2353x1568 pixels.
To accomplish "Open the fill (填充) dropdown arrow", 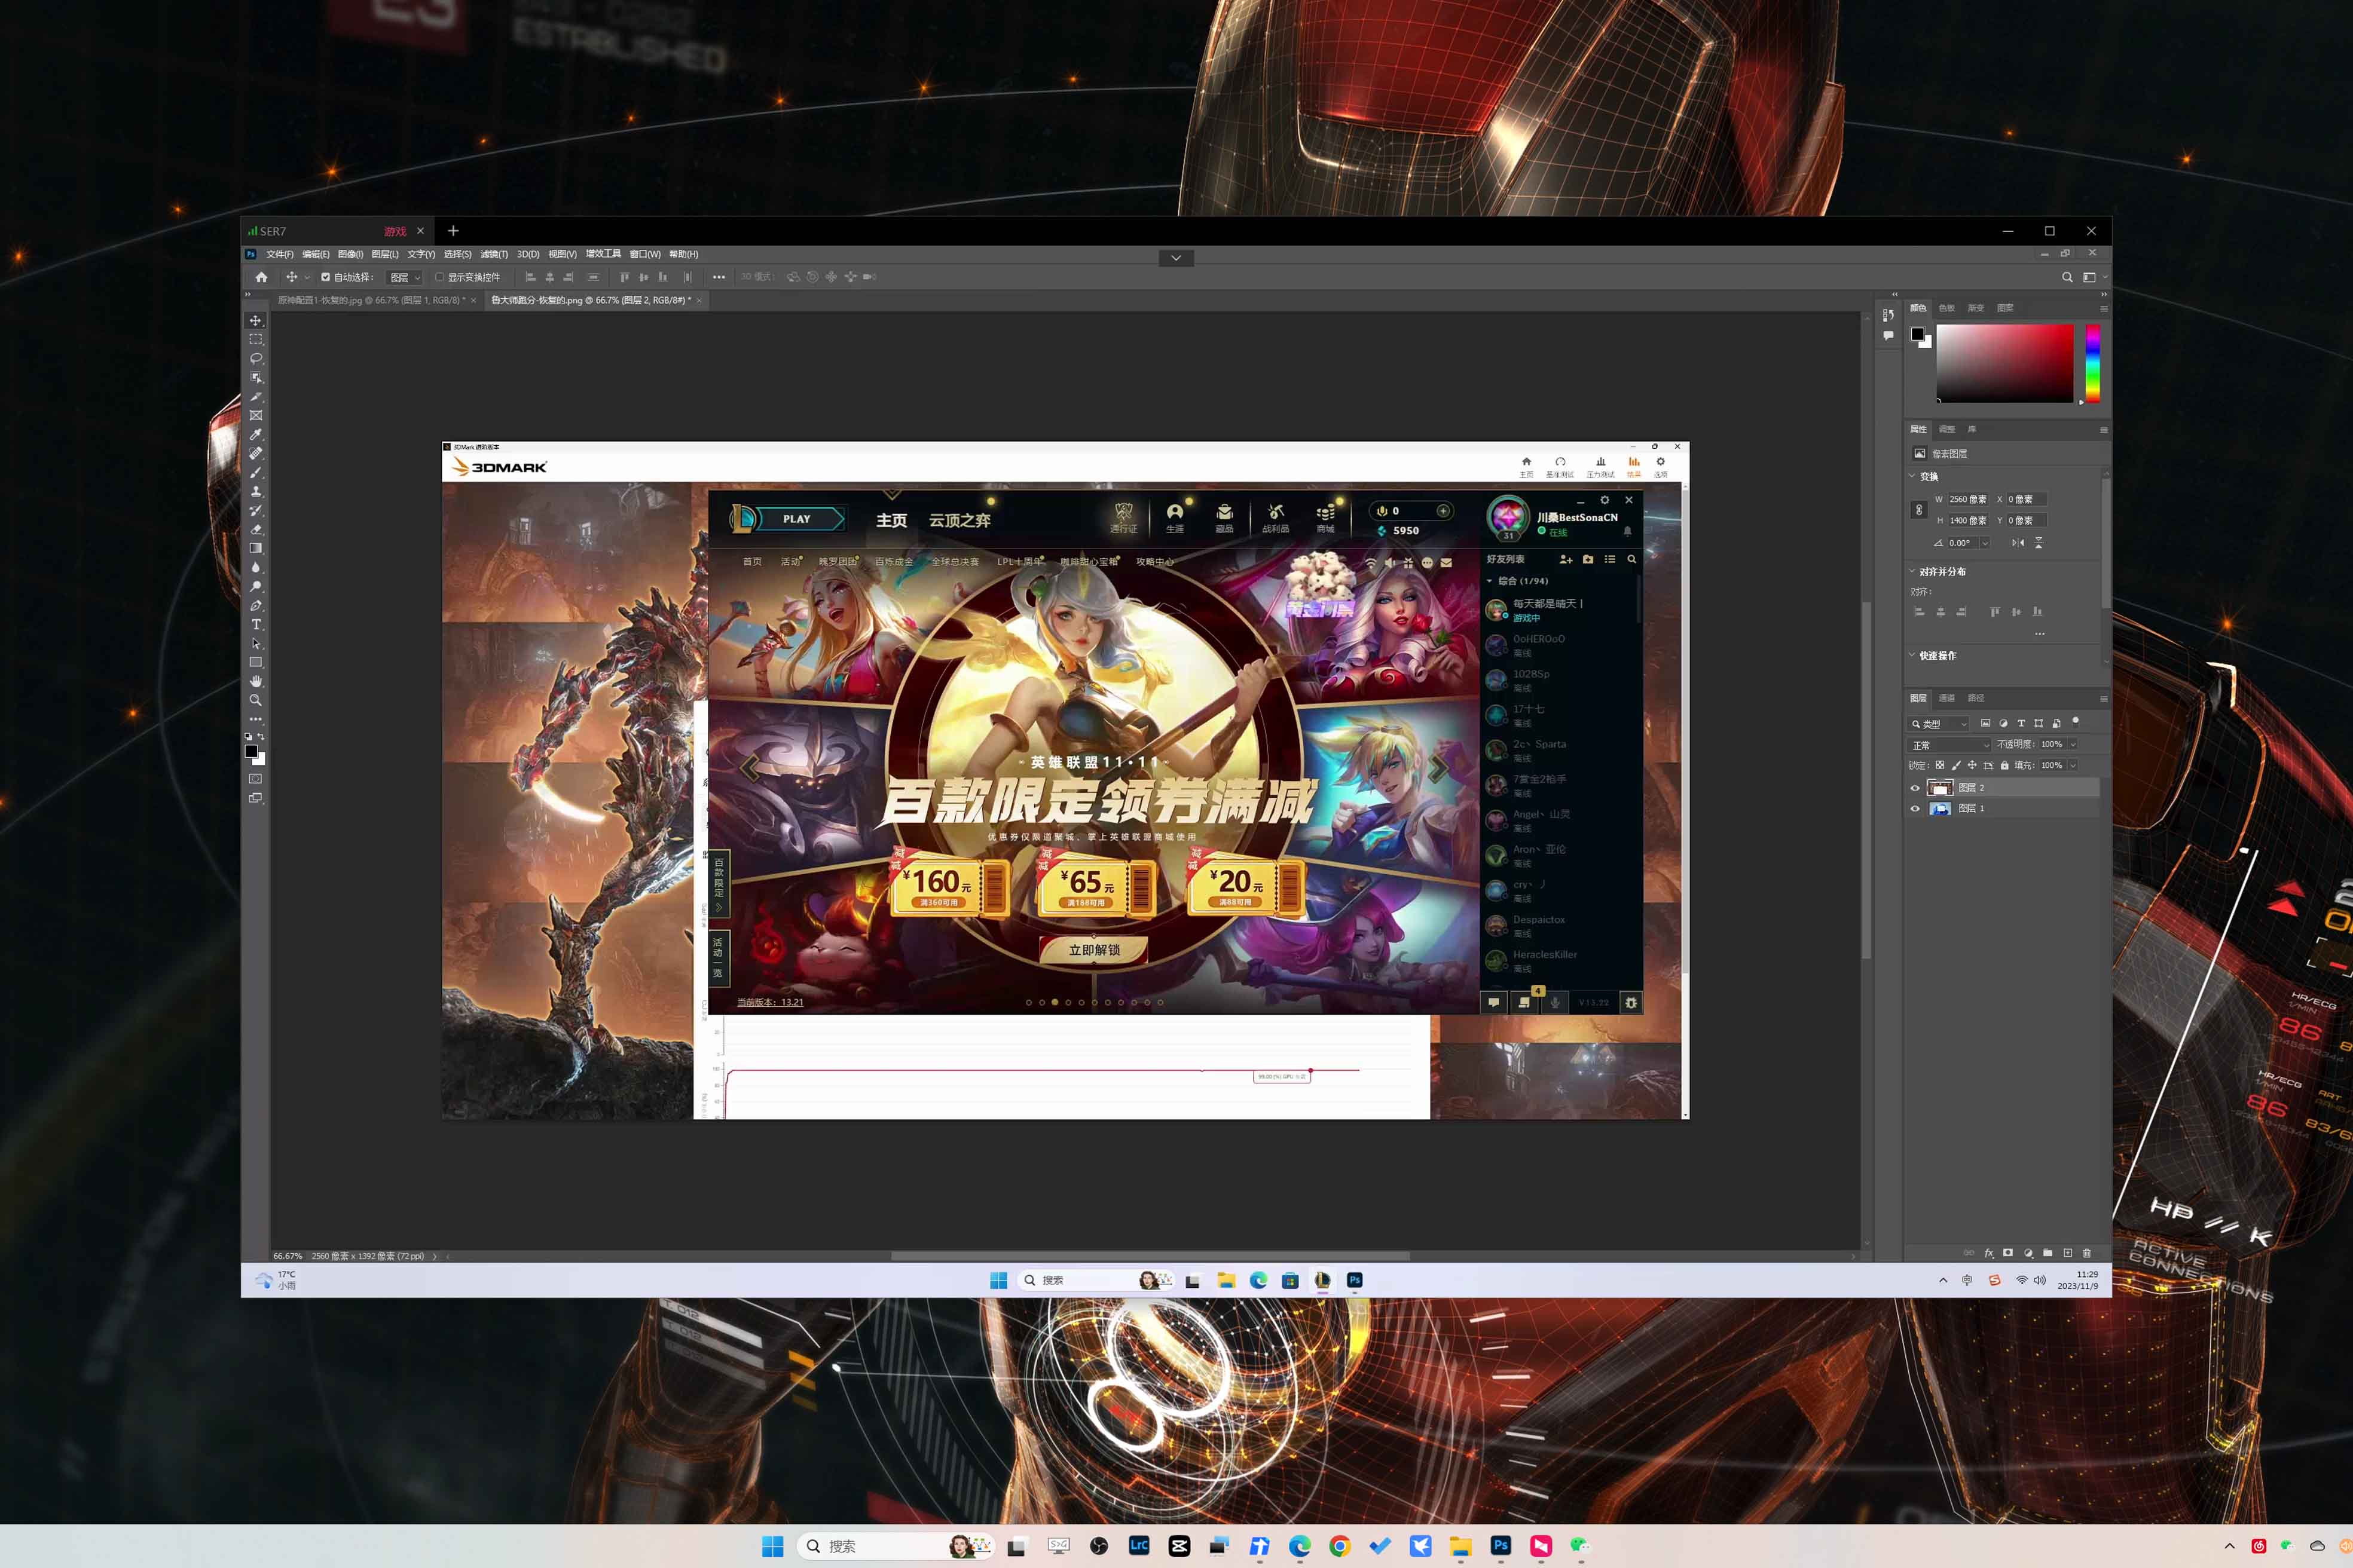I will 2072,765.
